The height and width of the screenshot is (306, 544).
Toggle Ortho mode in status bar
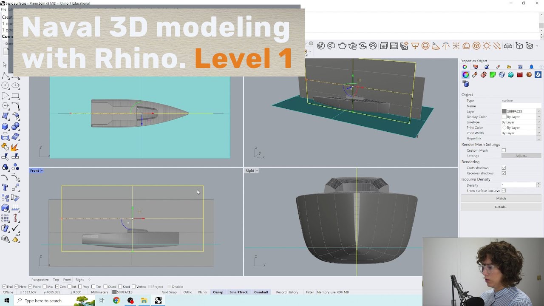(x=188, y=292)
